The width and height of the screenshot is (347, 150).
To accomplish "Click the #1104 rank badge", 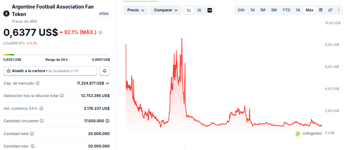I will (104, 14).
